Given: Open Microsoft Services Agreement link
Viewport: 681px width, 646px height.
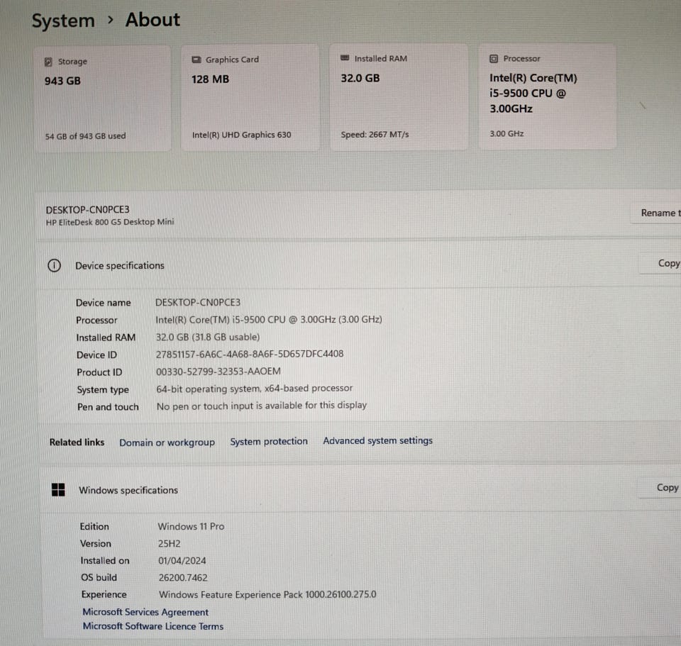Looking at the screenshot, I should pyautogui.click(x=145, y=612).
